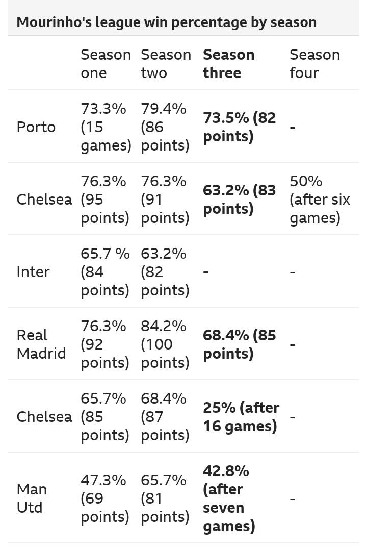Click the bold Season three column header
The image size is (367, 548).
(228, 63)
